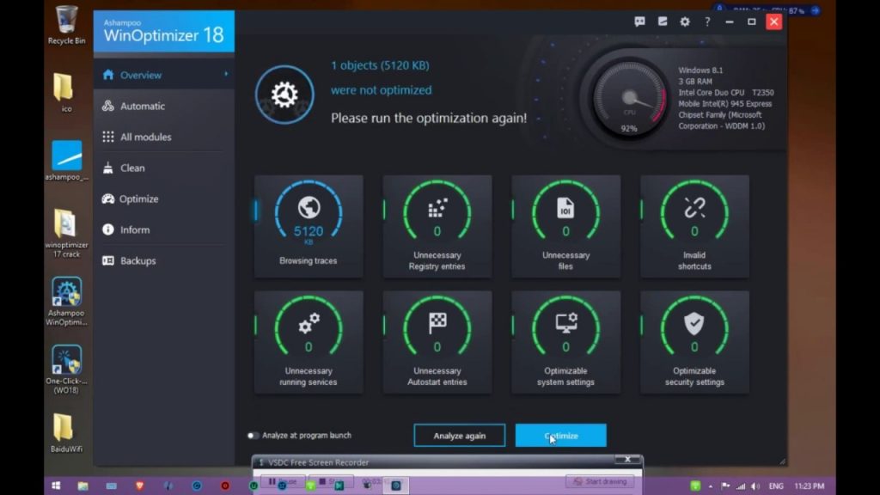Open winoptimizer 17 crack folder
Viewport: 880px width, 495px height.
66,233
